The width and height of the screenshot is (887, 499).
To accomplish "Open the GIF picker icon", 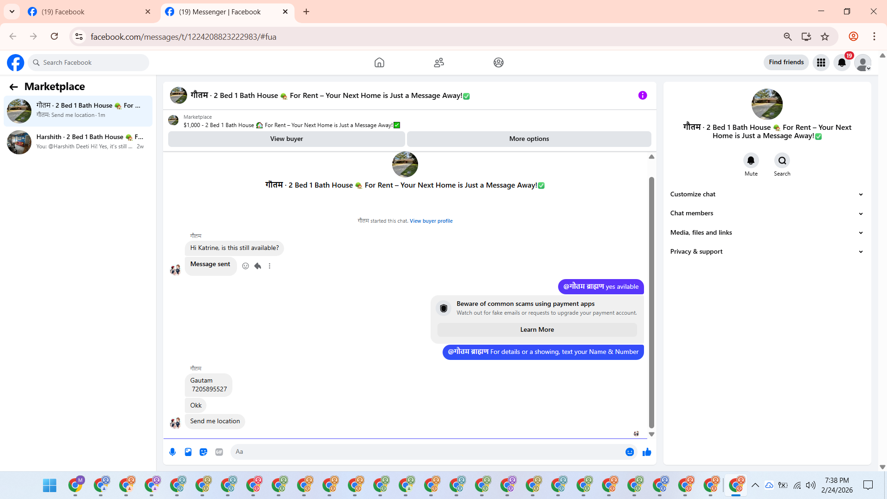I will 219,452.
